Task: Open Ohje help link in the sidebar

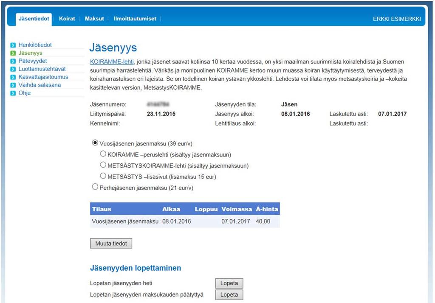Action: pyautogui.click(x=24, y=93)
